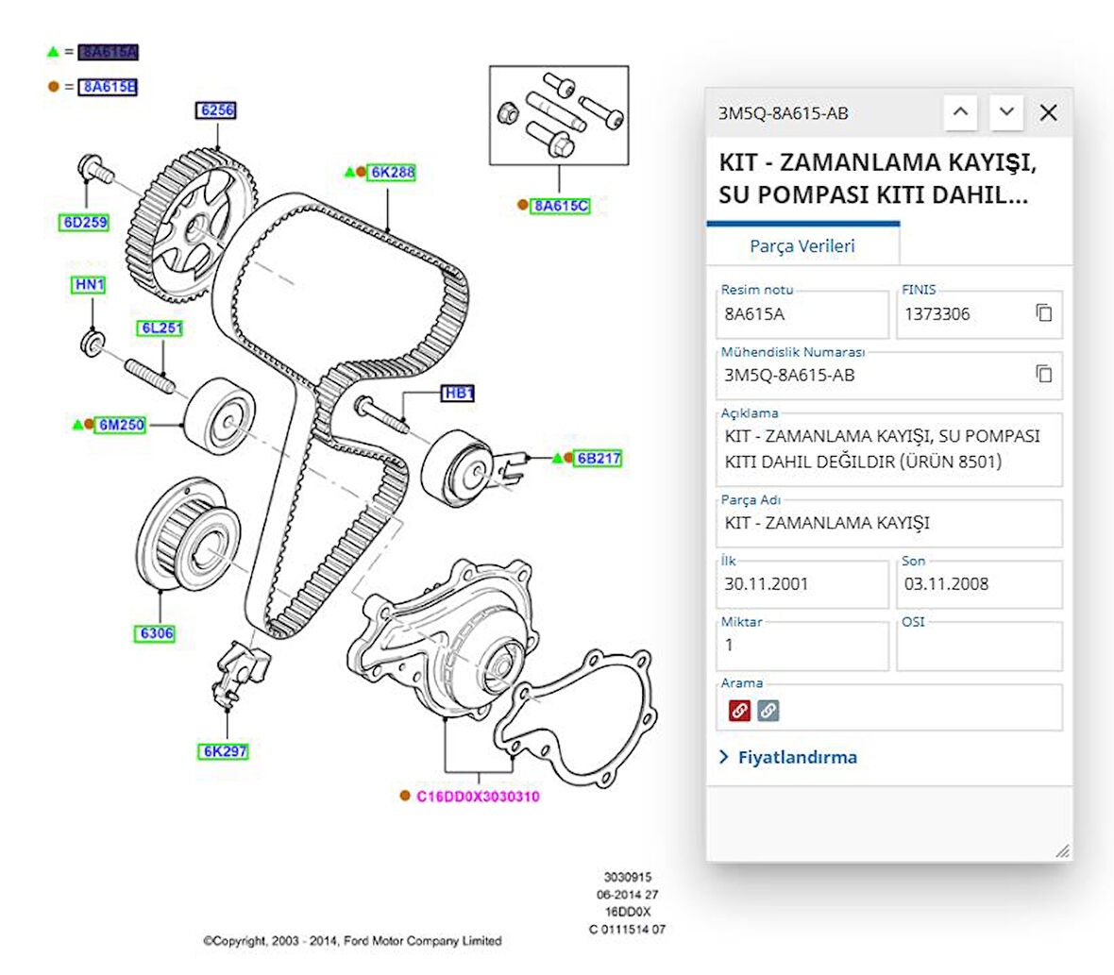
Task: Toggle the 6B217 tensioner callout highlight
Action: click(599, 458)
